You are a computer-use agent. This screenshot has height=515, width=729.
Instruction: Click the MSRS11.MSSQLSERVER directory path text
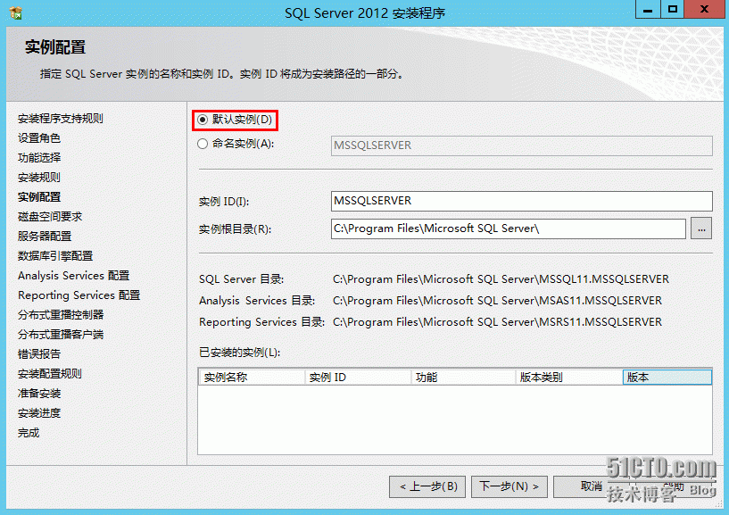497,322
